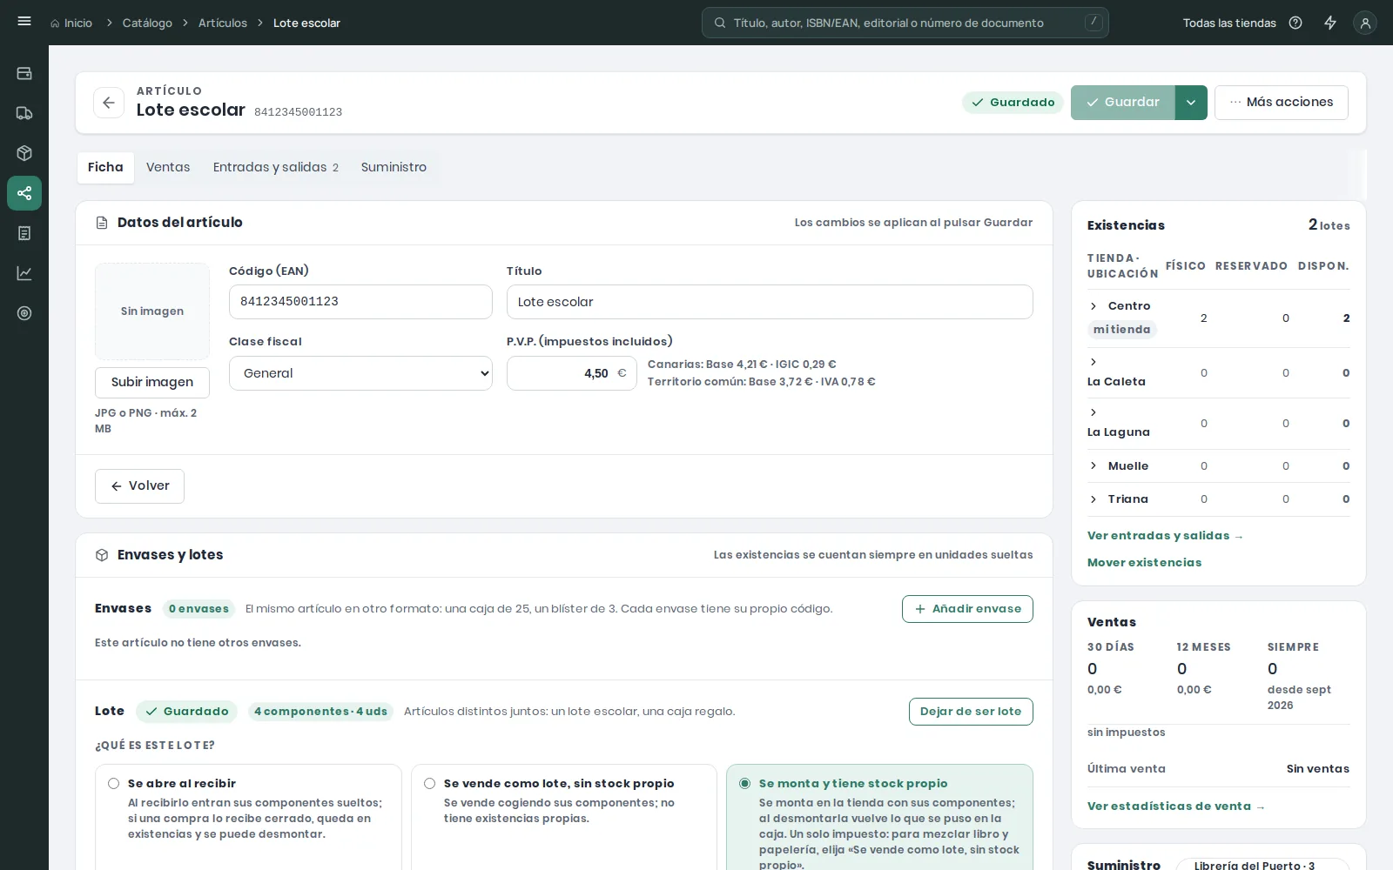Switch to the Suministro tab
The height and width of the screenshot is (870, 1393).
coord(394,167)
